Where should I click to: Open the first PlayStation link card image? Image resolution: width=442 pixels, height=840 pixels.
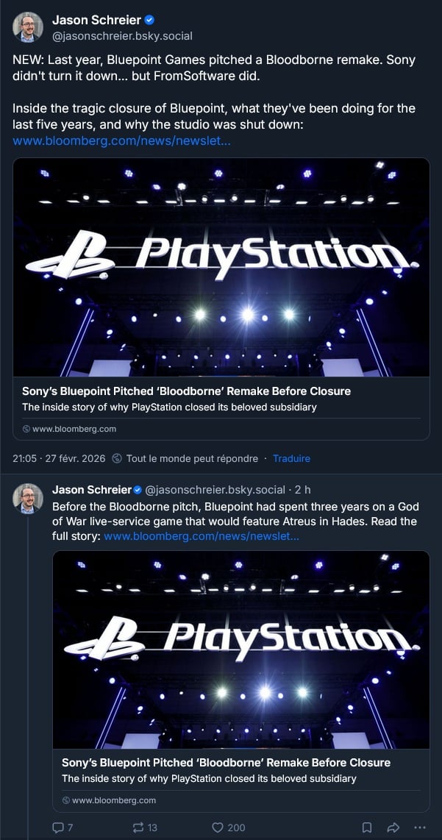221,267
